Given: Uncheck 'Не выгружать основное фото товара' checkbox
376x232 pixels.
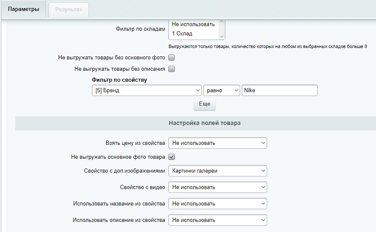Looking at the screenshot, I should point(172,157).
